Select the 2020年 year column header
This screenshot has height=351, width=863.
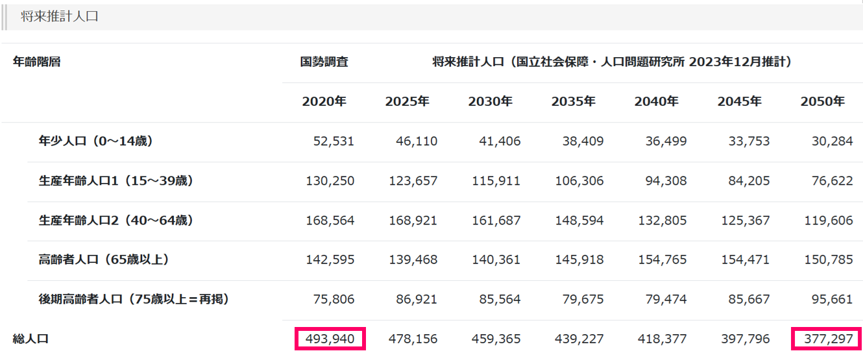point(324,102)
